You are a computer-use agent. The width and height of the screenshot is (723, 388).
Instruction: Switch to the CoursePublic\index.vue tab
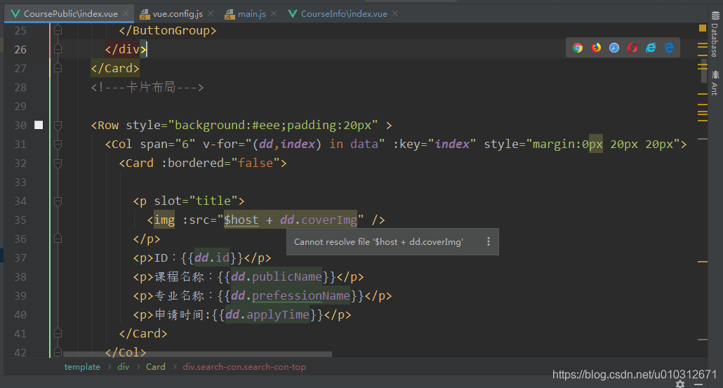coord(69,14)
